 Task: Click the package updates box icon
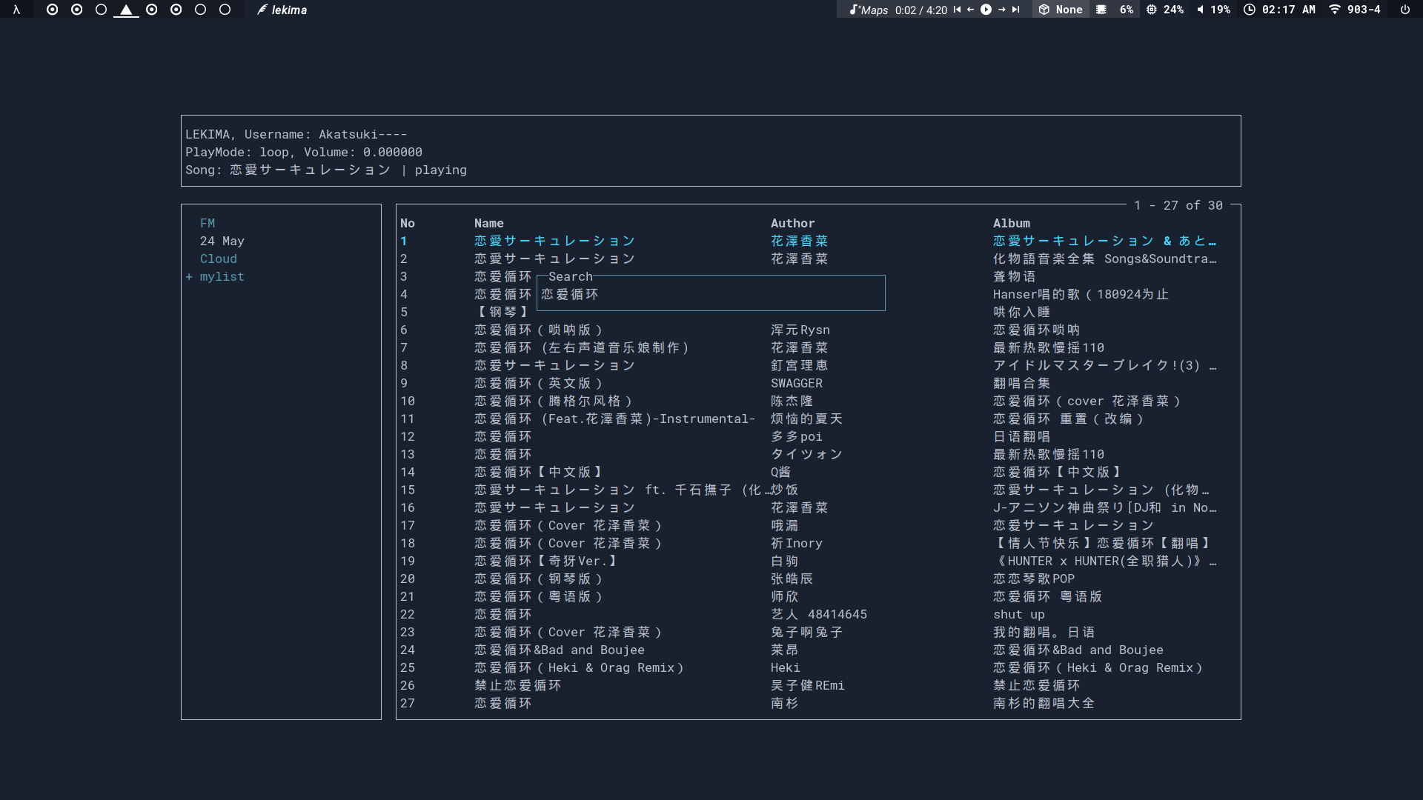[x=1044, y=10]
